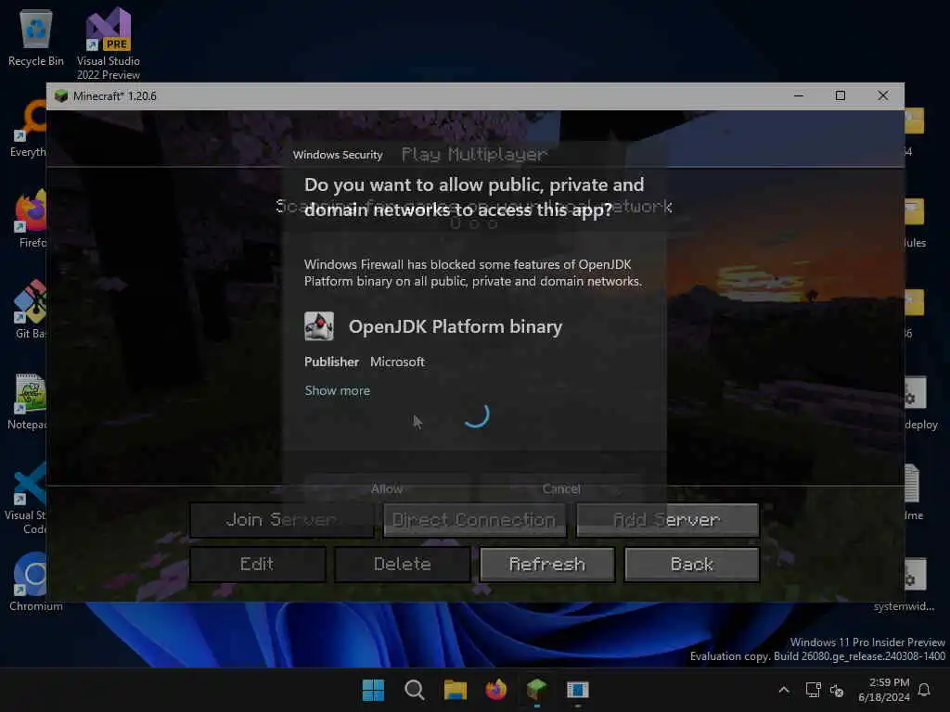
Task: Open the muted volume tray icon
Action: (x=837, y=690)
